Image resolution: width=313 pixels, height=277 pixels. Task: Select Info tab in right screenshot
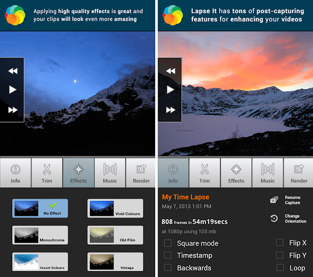coord(173,173)
